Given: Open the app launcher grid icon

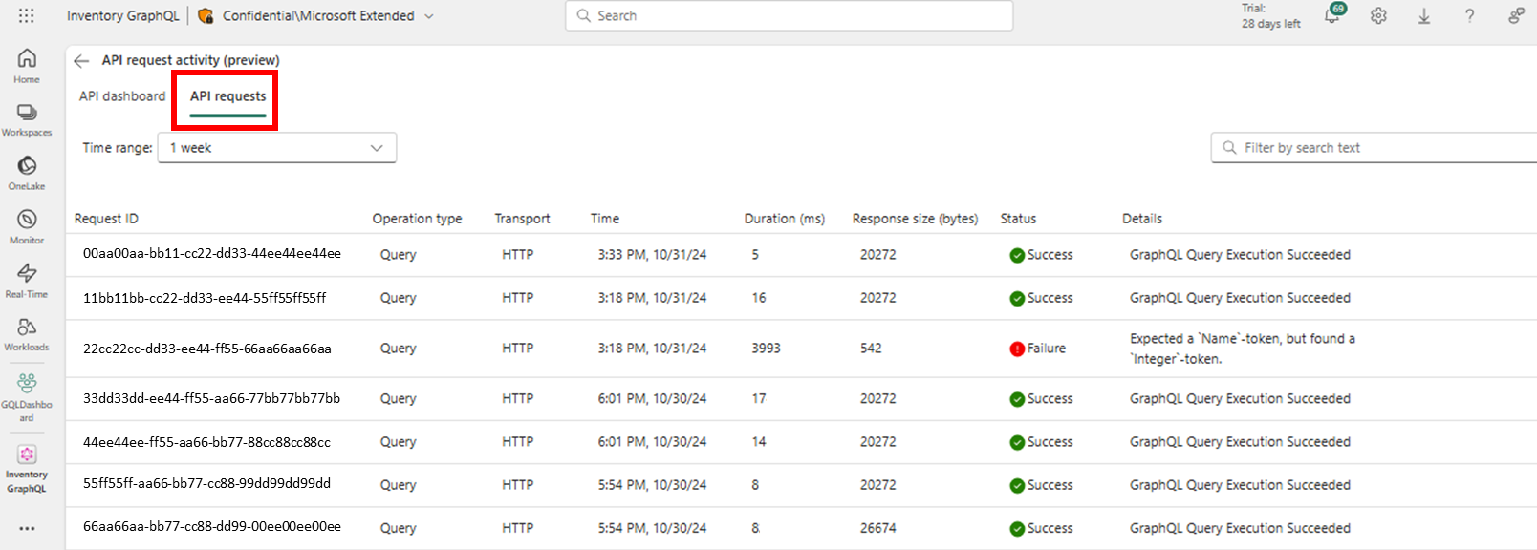Looking at the screenshot, I should point(27,15).
